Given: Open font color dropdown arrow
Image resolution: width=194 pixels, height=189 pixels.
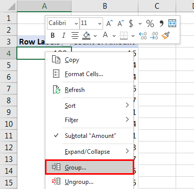Looking at the screenshot, I should 114,36.
